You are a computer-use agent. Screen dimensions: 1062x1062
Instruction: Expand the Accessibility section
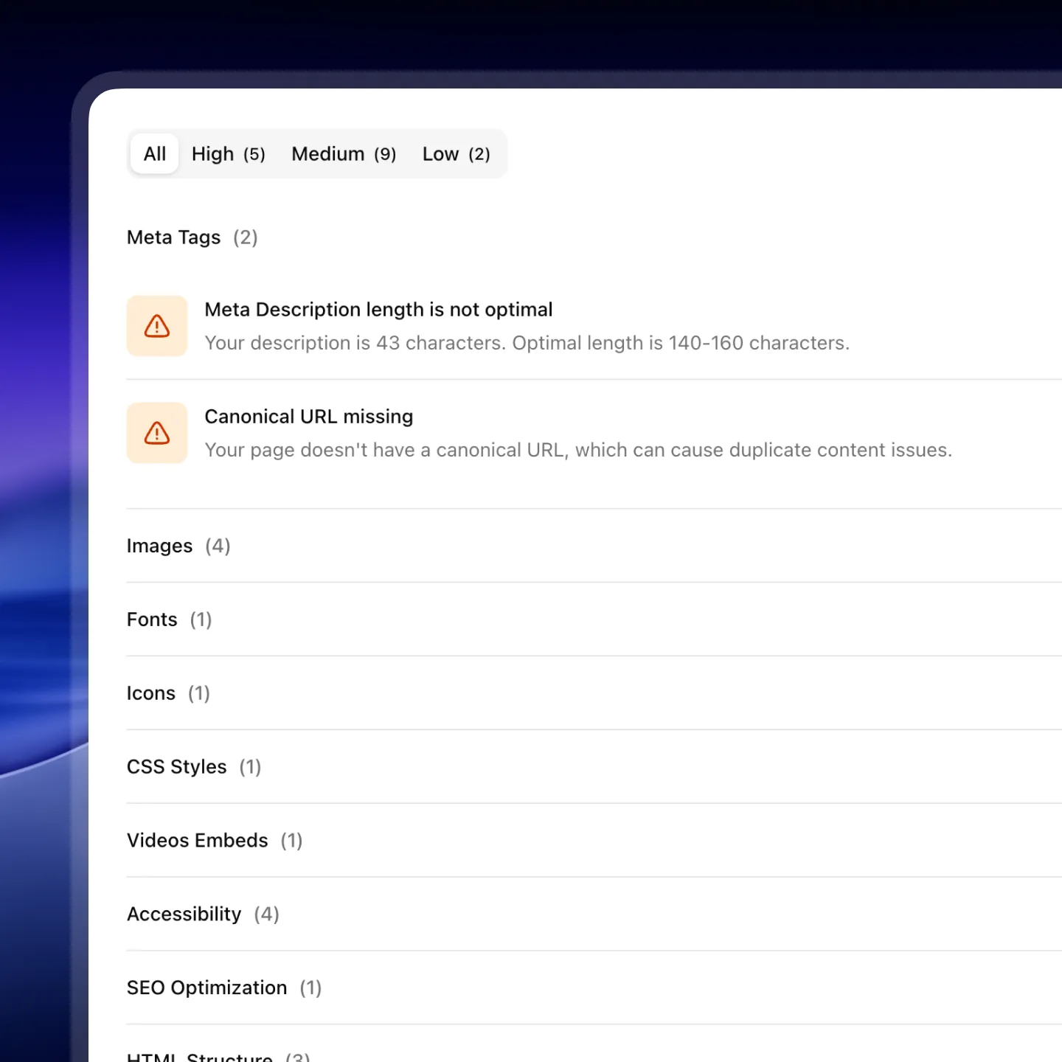click(x=594, y=914)
